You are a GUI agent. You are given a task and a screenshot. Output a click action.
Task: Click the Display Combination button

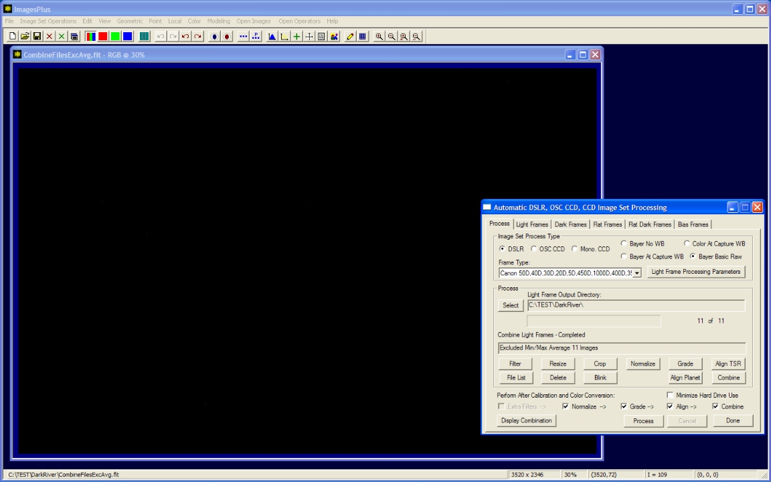(x=526, y=420)
